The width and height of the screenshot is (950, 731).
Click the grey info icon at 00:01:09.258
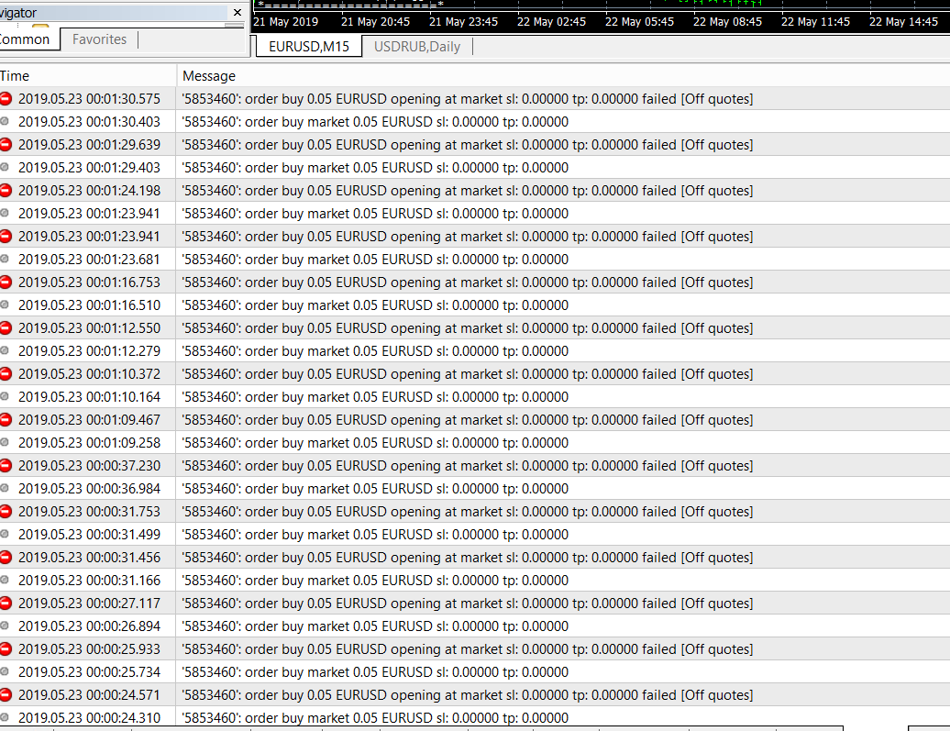click(5, 442)
